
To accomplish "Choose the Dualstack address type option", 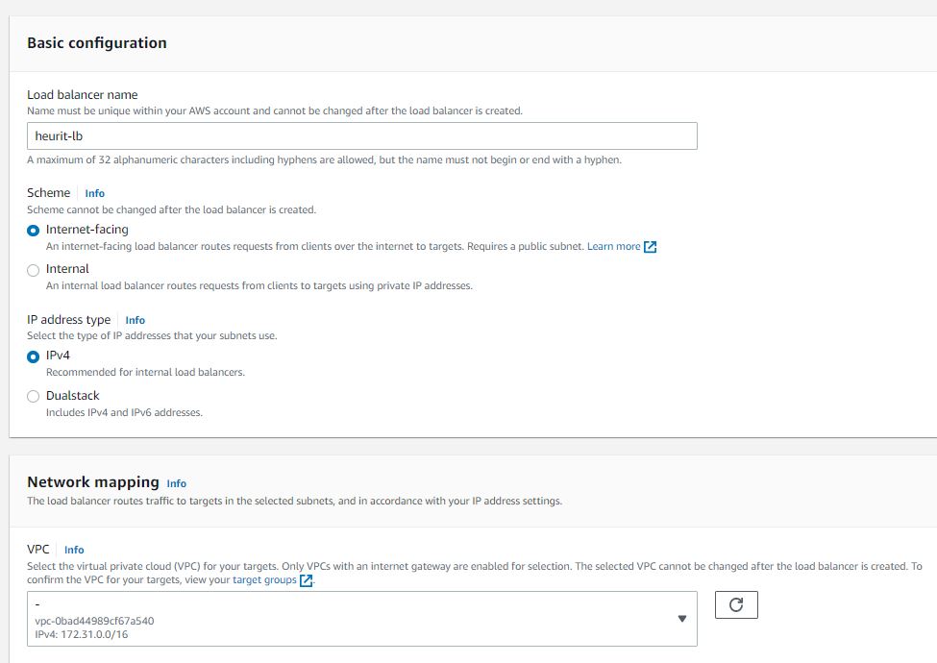I will tap(34, 397).
